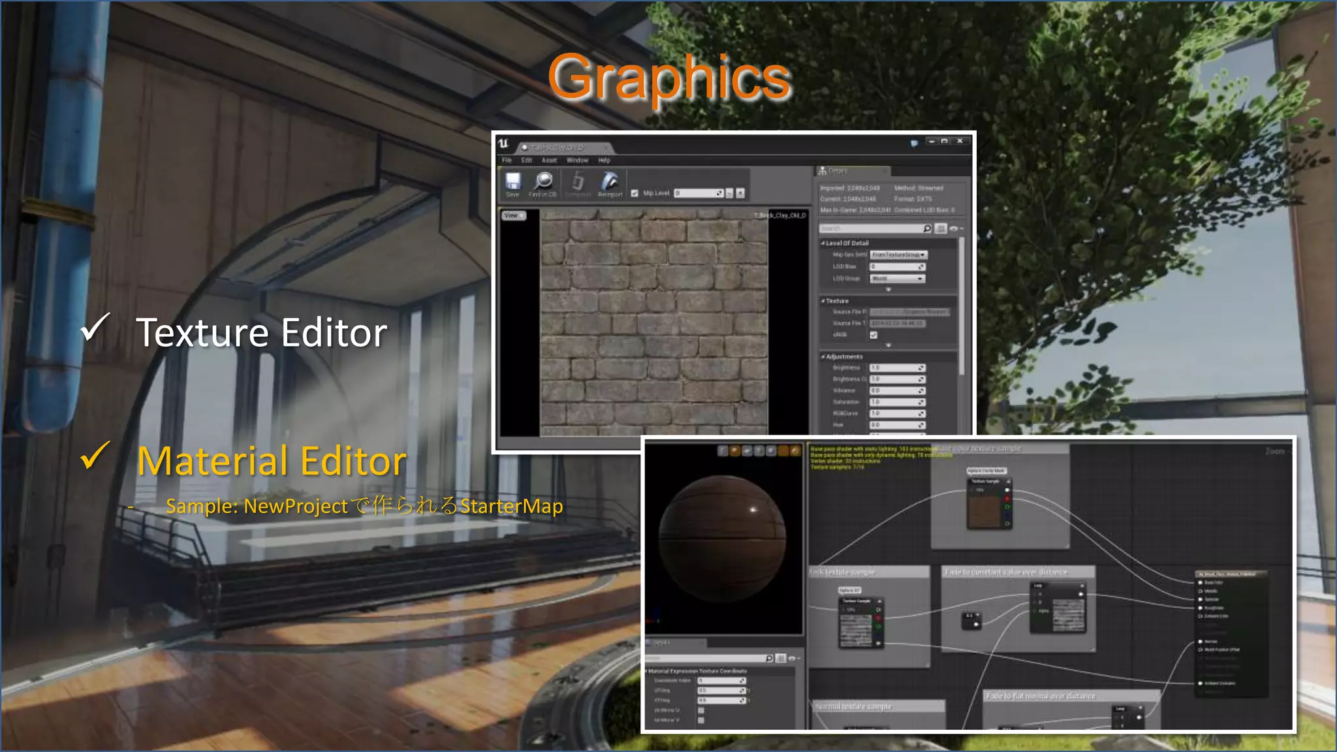This screenshot has height=752, width=1337.
Task: Click the texture asset tab in title bar
Action: click(x=565, y=148)
